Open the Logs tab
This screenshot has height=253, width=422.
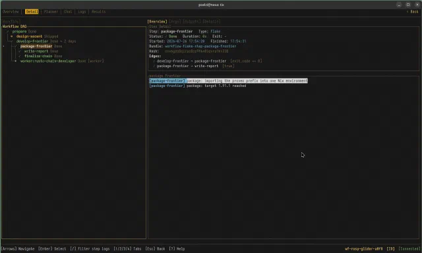pyautogui.click(x=82, y=12)
